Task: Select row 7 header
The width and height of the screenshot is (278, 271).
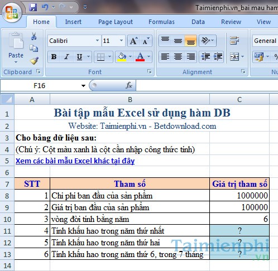Action: pos(7,184)
